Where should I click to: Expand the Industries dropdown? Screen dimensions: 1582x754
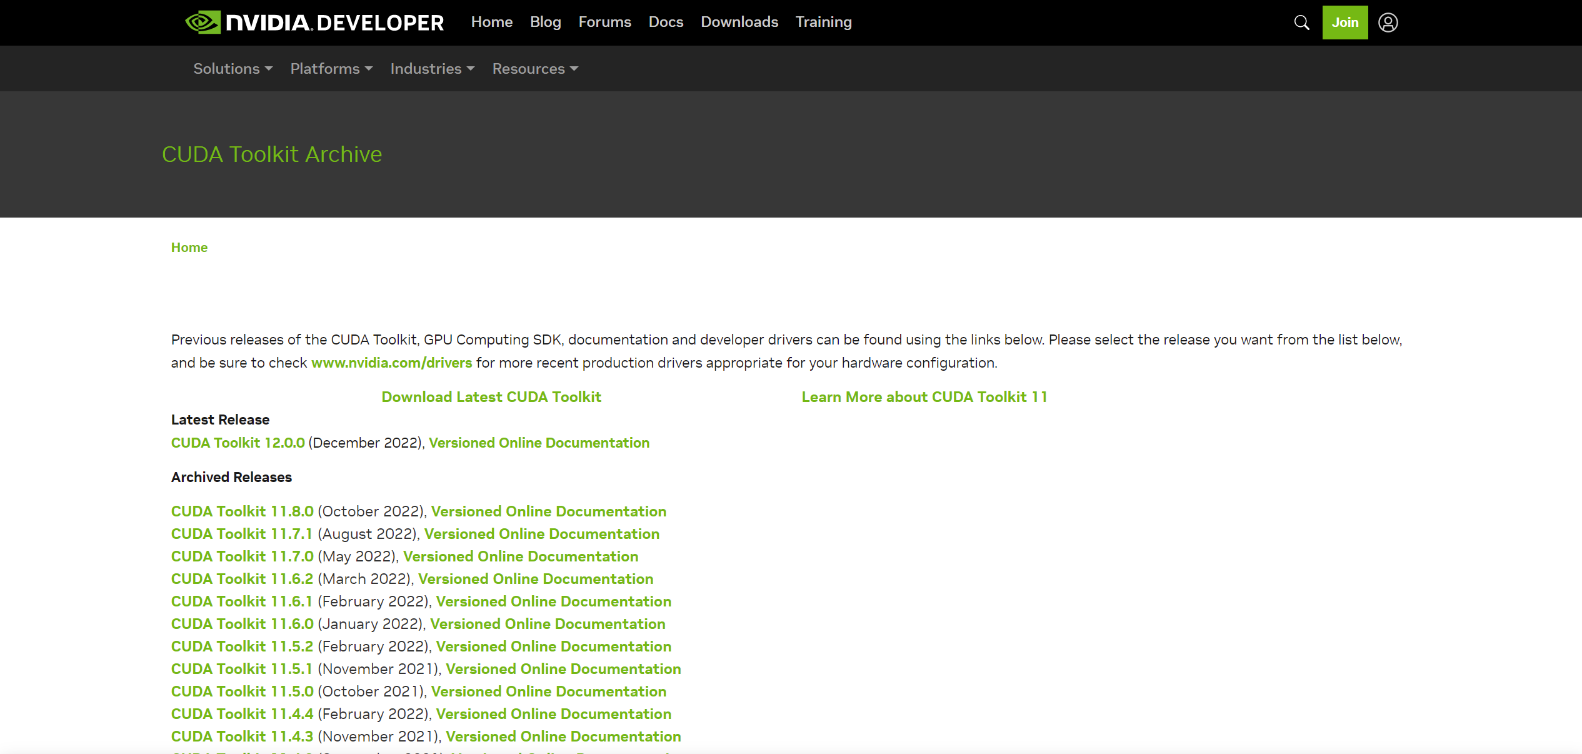point(433,69)
